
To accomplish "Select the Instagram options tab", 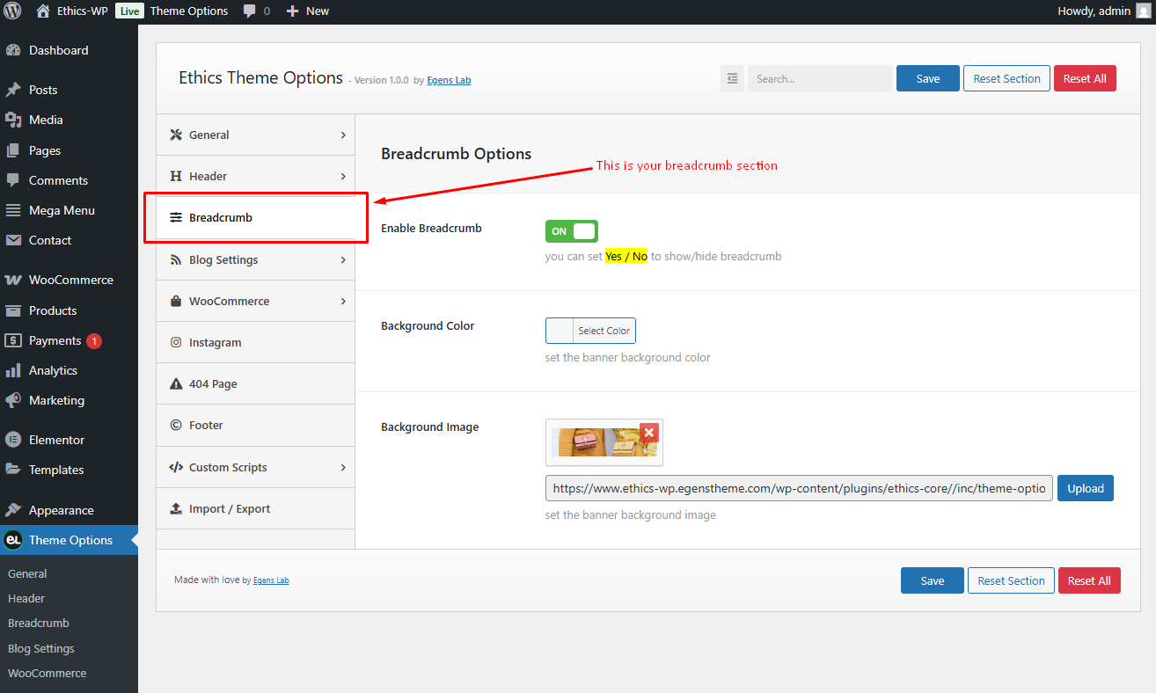I will click(256, 342).
